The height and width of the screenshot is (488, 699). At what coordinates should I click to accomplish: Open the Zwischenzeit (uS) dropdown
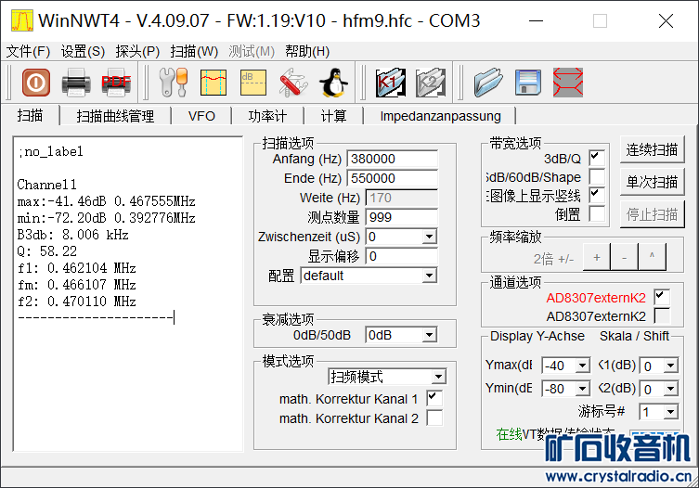pos(429,237)
